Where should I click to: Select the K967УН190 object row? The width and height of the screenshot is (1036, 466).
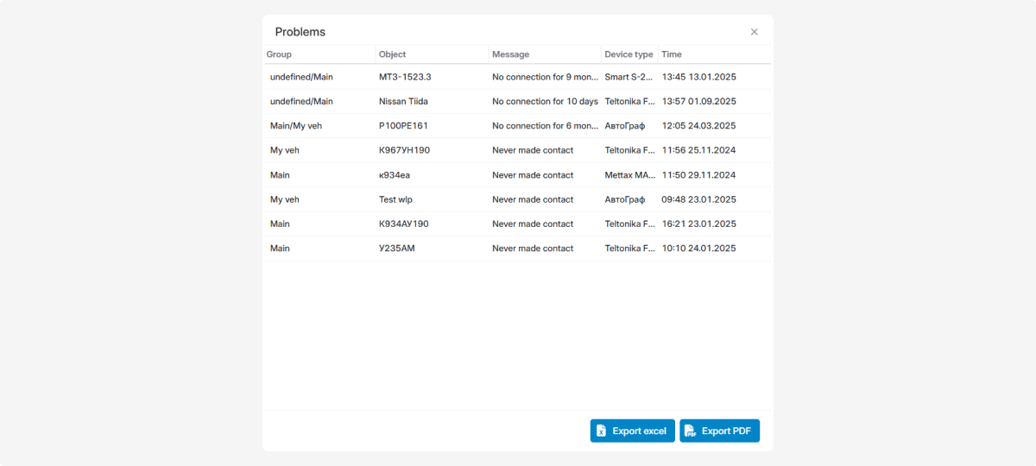click(x=404, y=150)
